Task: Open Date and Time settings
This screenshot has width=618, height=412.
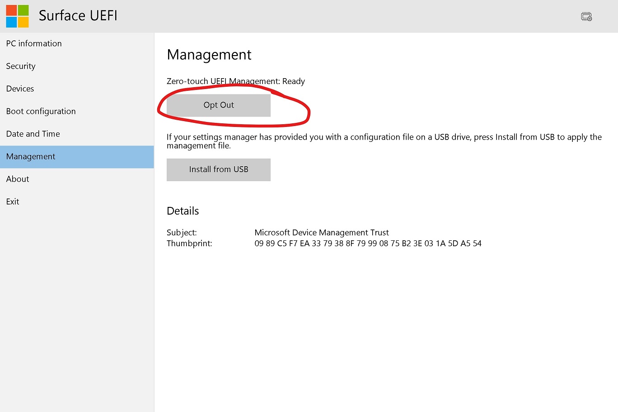Action: 77,134
